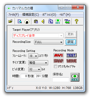Screen dimensions: 91x98
Task: Open the オプション(O) menu
Action: point(49,15)
